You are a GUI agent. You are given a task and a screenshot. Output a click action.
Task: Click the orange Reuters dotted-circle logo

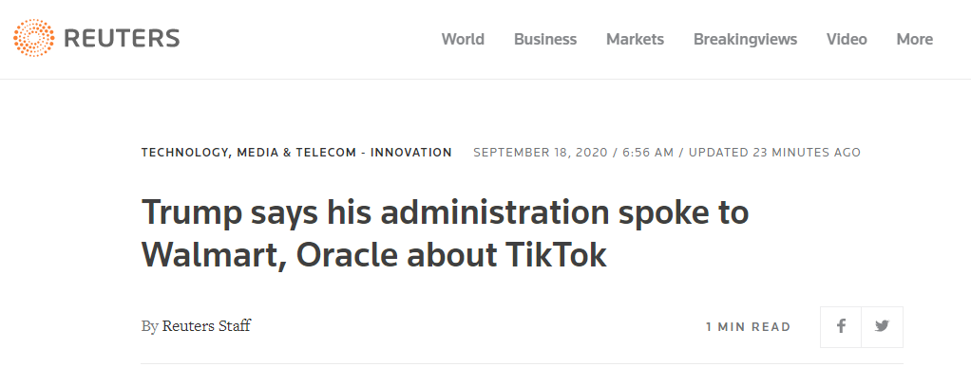pos(33,38)
